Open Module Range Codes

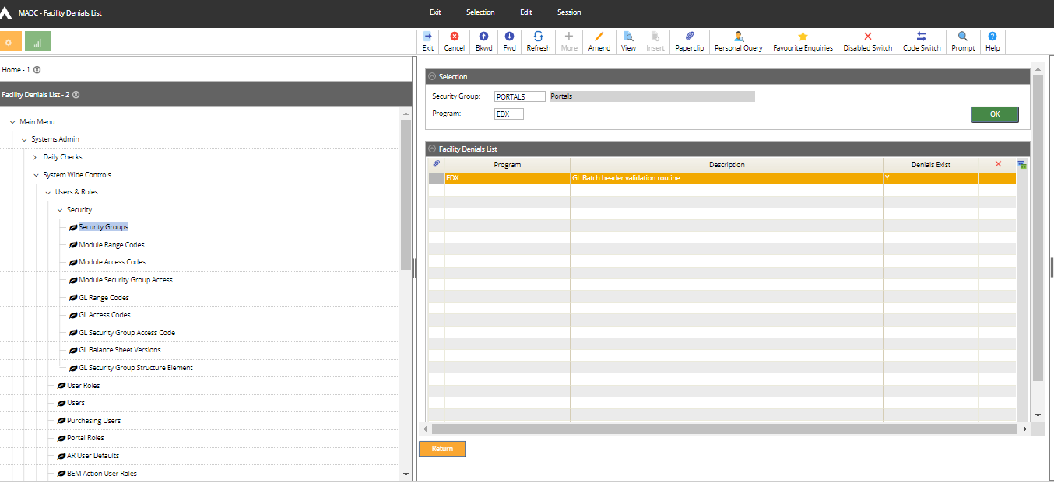[111, 245]
